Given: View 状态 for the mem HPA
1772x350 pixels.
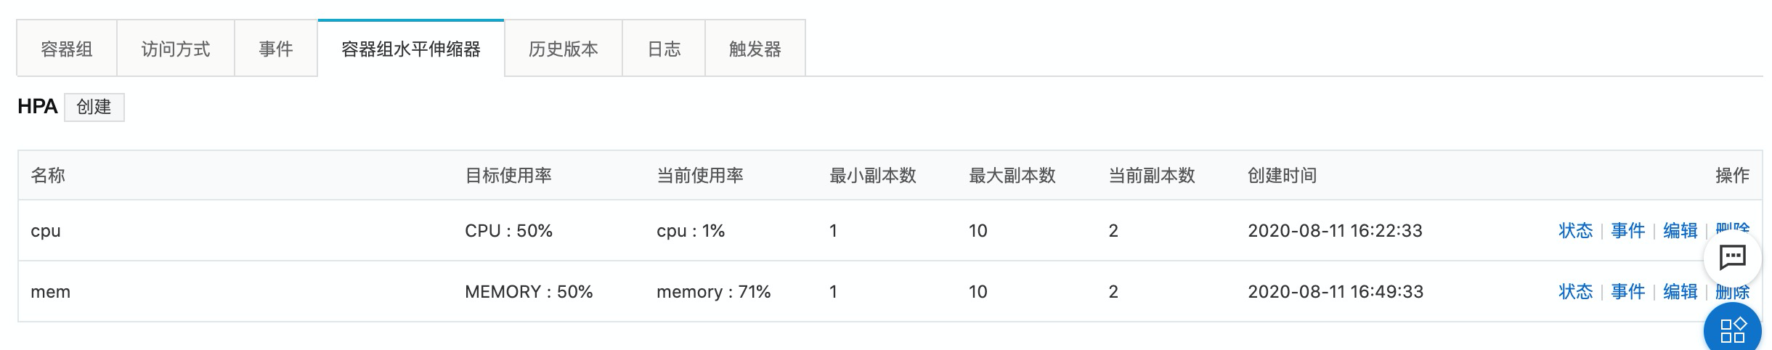Looking at the screenshot, I should point(1575,292).
